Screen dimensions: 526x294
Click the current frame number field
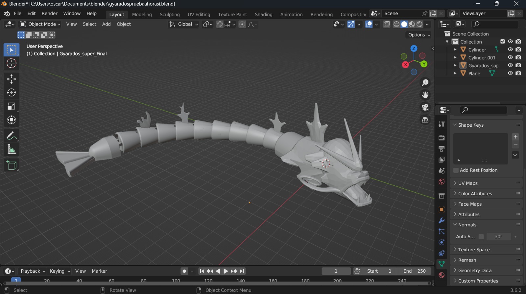point(336,271)
